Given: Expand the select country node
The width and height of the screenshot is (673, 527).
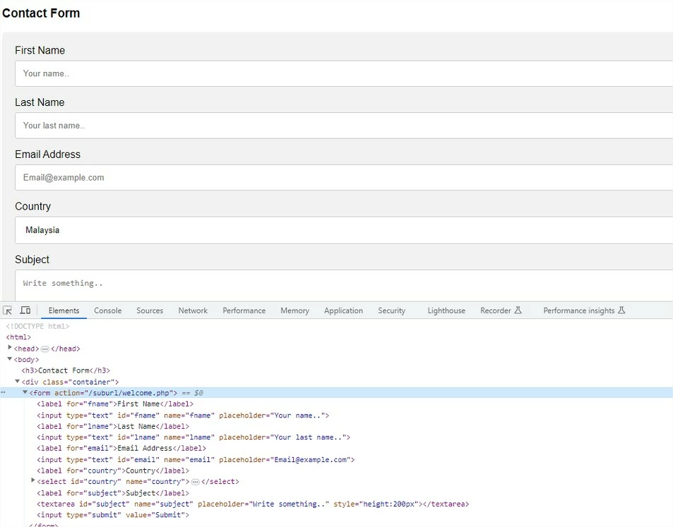Looking at the screenshot, I should [33, 480].
